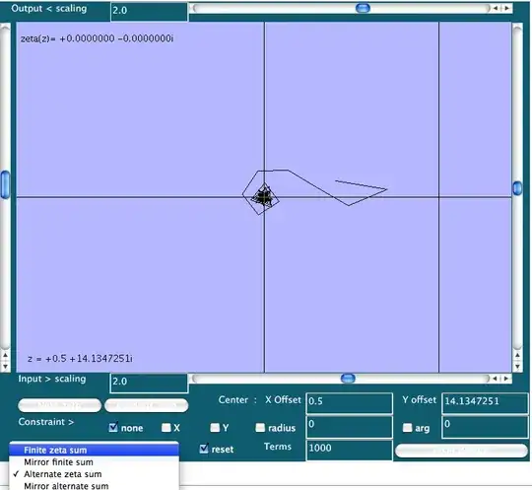
Task: Uncheck the reset checkbox
Action: click(204, 449)
